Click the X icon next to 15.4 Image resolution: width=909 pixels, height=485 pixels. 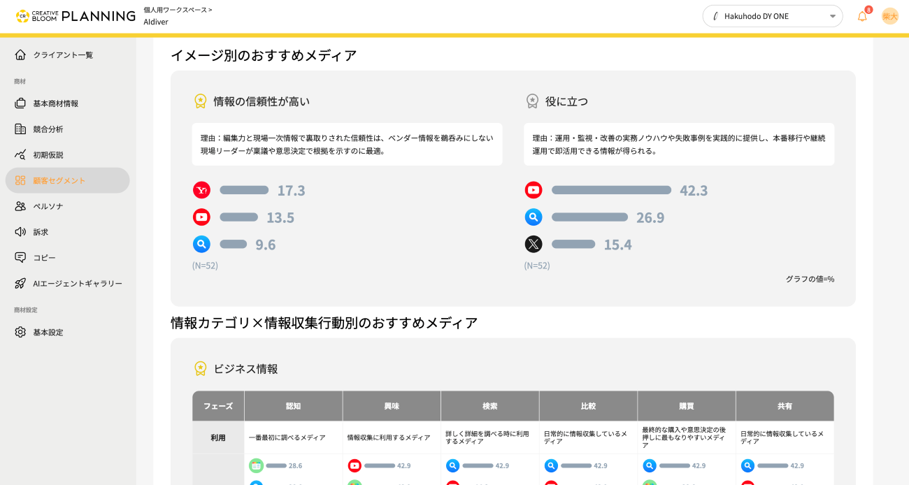click(x=534, y=244)
